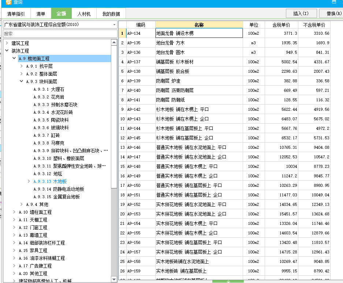
Task: Click the 含税单价 column header
Action: coord(281,25)
